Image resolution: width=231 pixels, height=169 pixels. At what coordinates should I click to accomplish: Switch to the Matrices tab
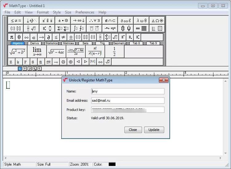coord(68,43)
